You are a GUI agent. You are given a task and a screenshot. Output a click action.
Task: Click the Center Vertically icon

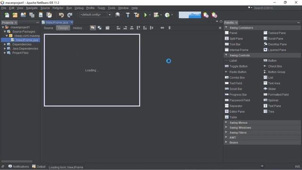tap(151, 28)
